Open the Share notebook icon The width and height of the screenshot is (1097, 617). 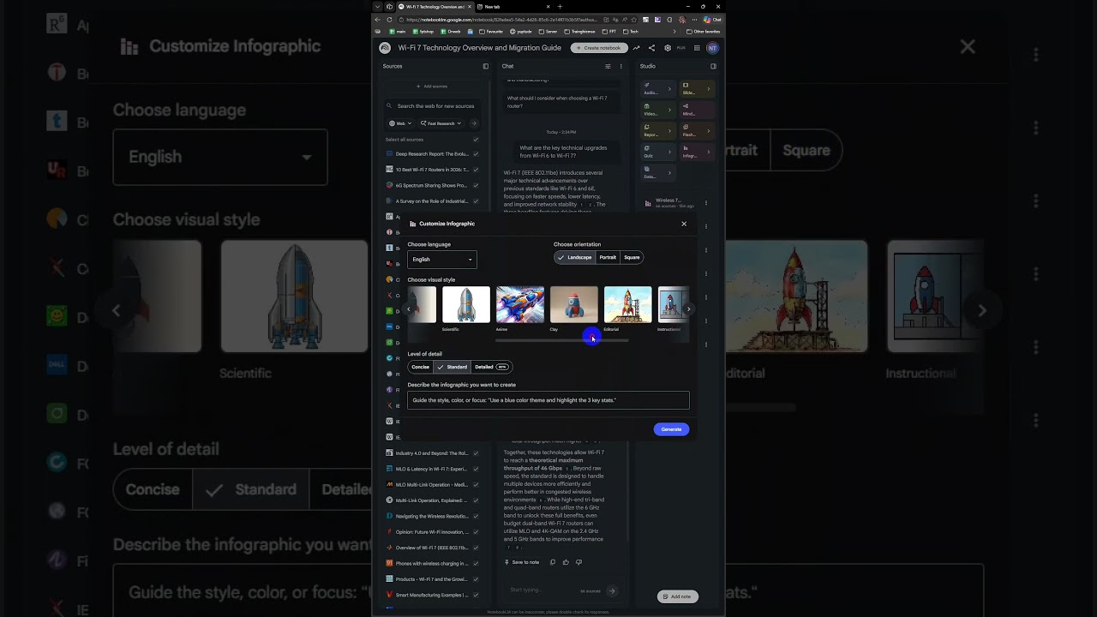tap(651, 48)
